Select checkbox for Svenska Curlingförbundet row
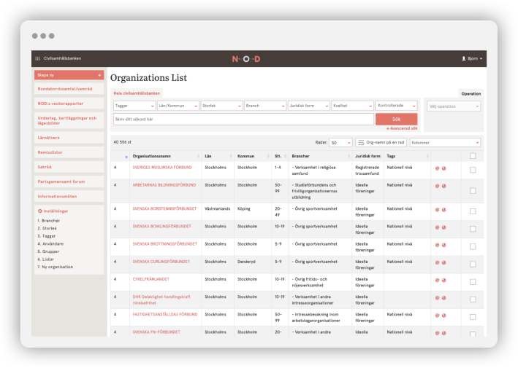518x368 pixels. (473, 262)
